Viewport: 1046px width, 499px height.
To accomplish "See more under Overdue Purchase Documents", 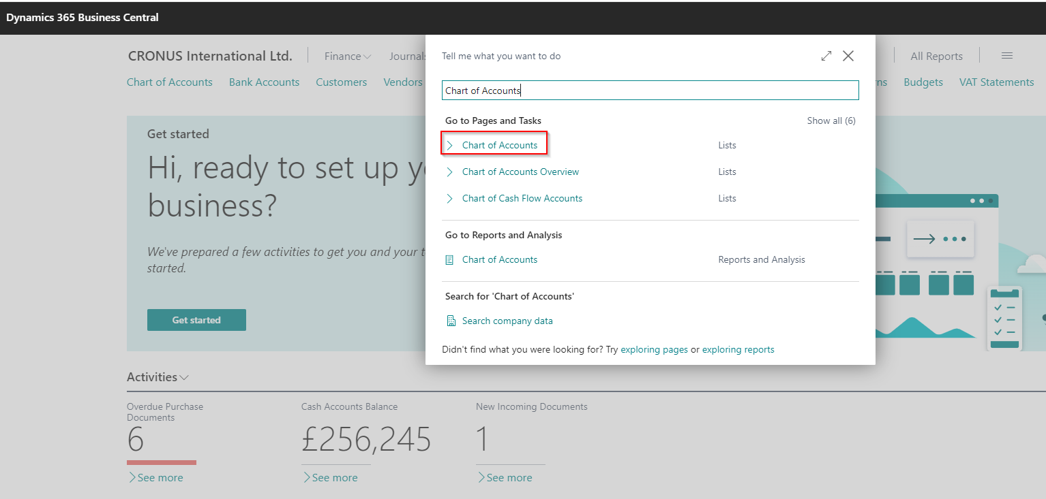I will coord(155,478).
